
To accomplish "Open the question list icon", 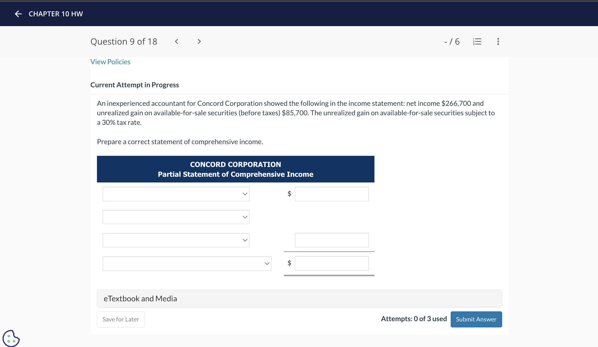I will click(477, 41).
